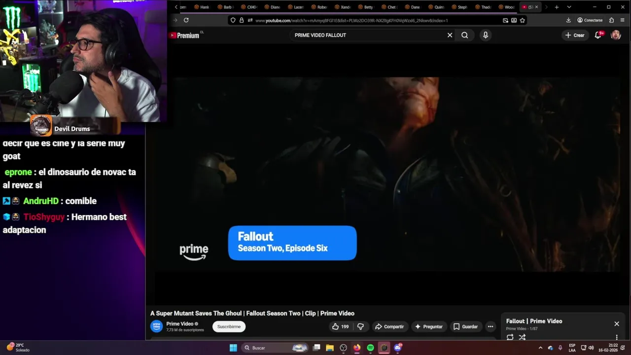
Task: Switch to the Barb browser tab
Action: (x=225, y=7)
